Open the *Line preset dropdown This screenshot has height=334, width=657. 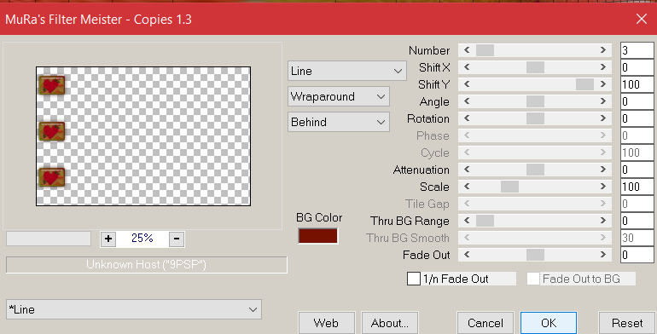coord(134,310)
